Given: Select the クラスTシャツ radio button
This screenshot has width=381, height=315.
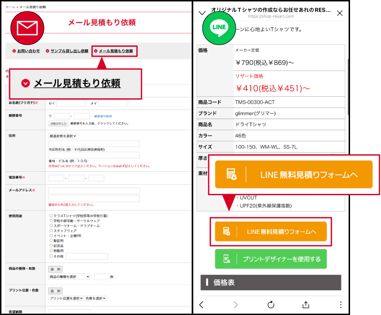Looking at the screenshot, I should point(50,215).
